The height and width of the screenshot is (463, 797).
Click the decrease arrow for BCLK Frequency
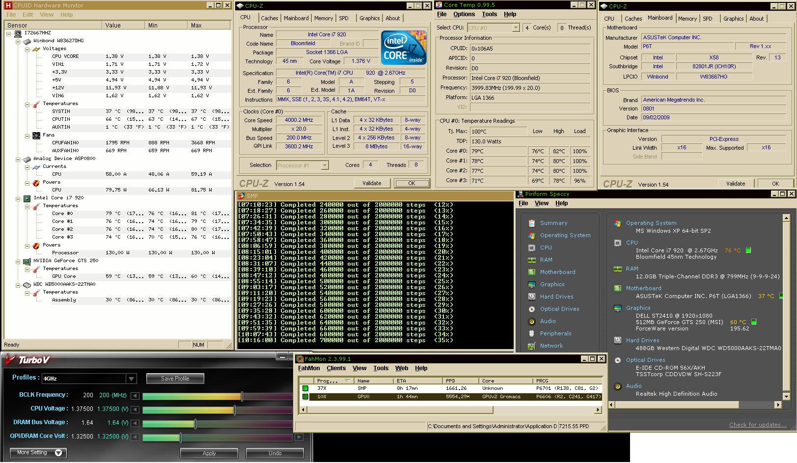tap(135, 396)
